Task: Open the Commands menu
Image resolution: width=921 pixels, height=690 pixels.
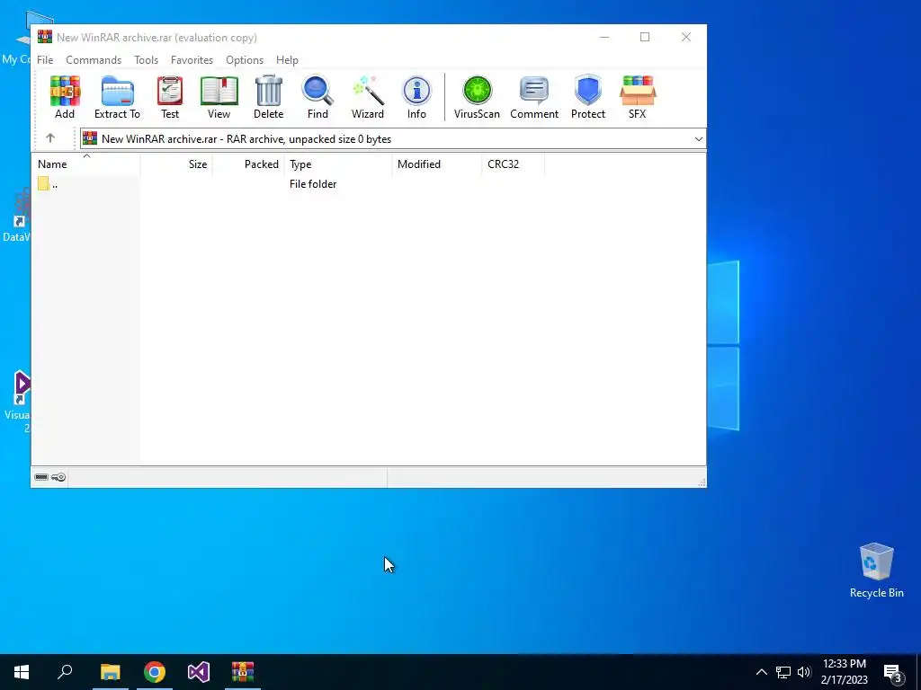Action: coord(94,60)
